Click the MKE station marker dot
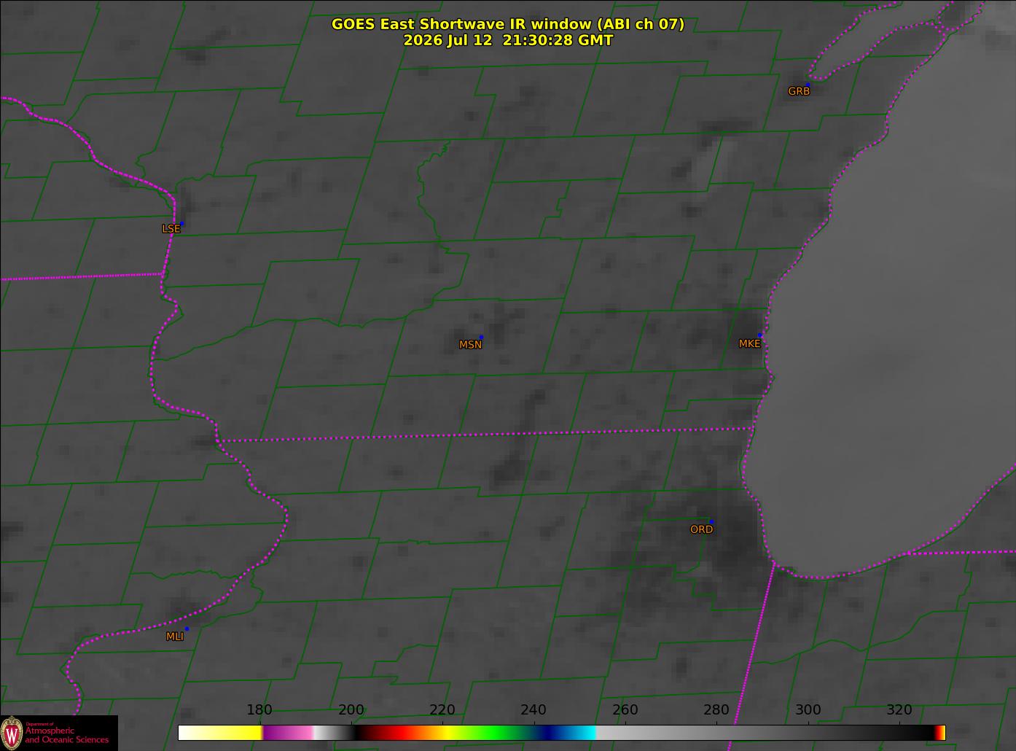 click(759, 335)
